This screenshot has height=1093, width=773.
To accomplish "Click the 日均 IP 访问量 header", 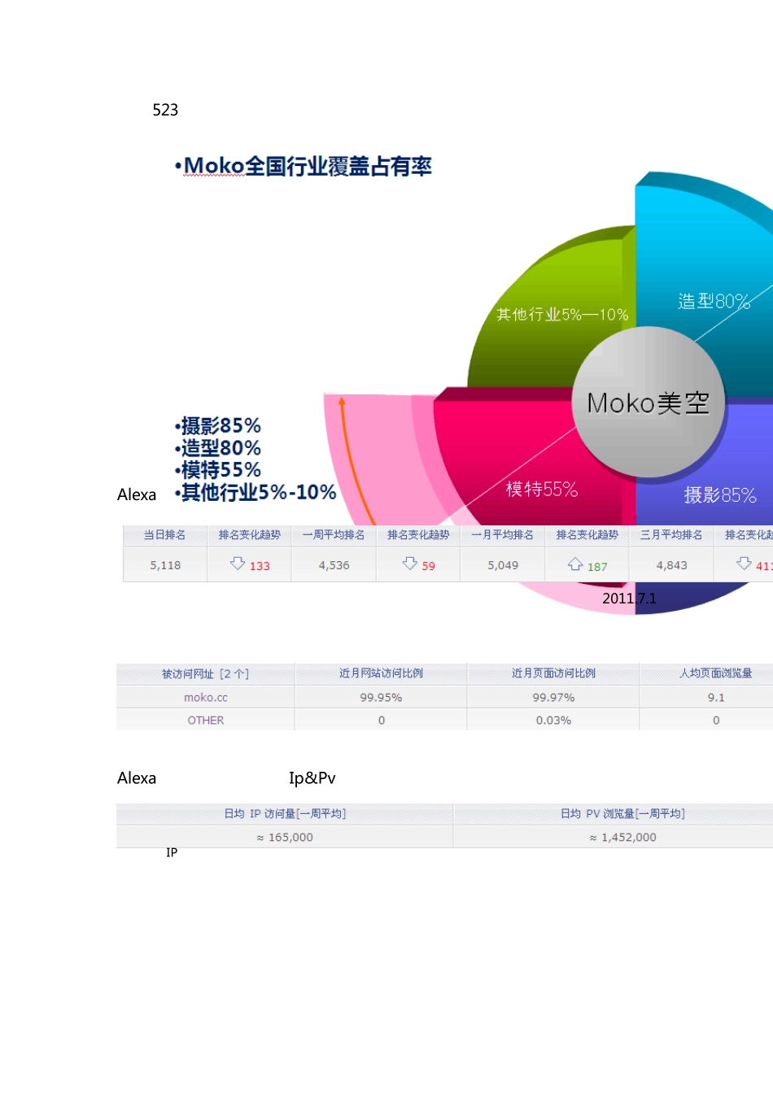I will pos(285,814).
